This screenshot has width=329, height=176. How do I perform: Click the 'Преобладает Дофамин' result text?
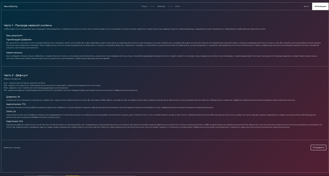pyautogui.click(x=19, y=39)
